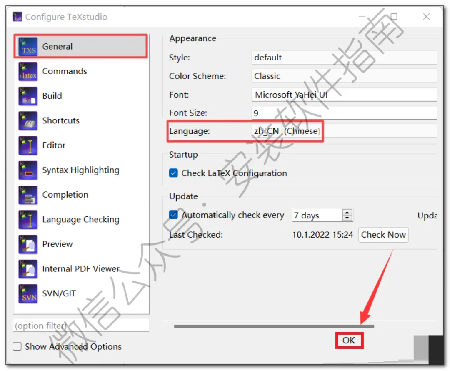Viewport: 450px width, 371px height.
Task: Click the Commands latex icon
Action: (x=28, y=71)
